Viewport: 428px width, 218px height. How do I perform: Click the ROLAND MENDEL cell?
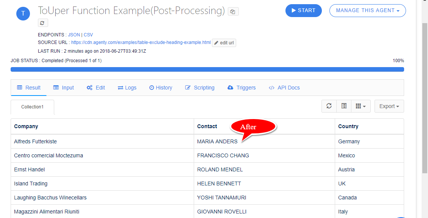click(264, 169)
